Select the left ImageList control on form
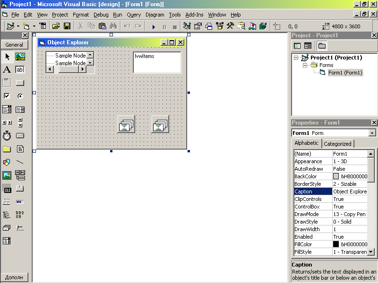Screen dimensions: 378x283 pyautogui.click(x=126, y=125)
